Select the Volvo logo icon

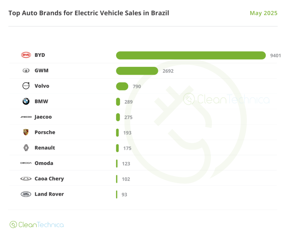(x=26, y=86)
